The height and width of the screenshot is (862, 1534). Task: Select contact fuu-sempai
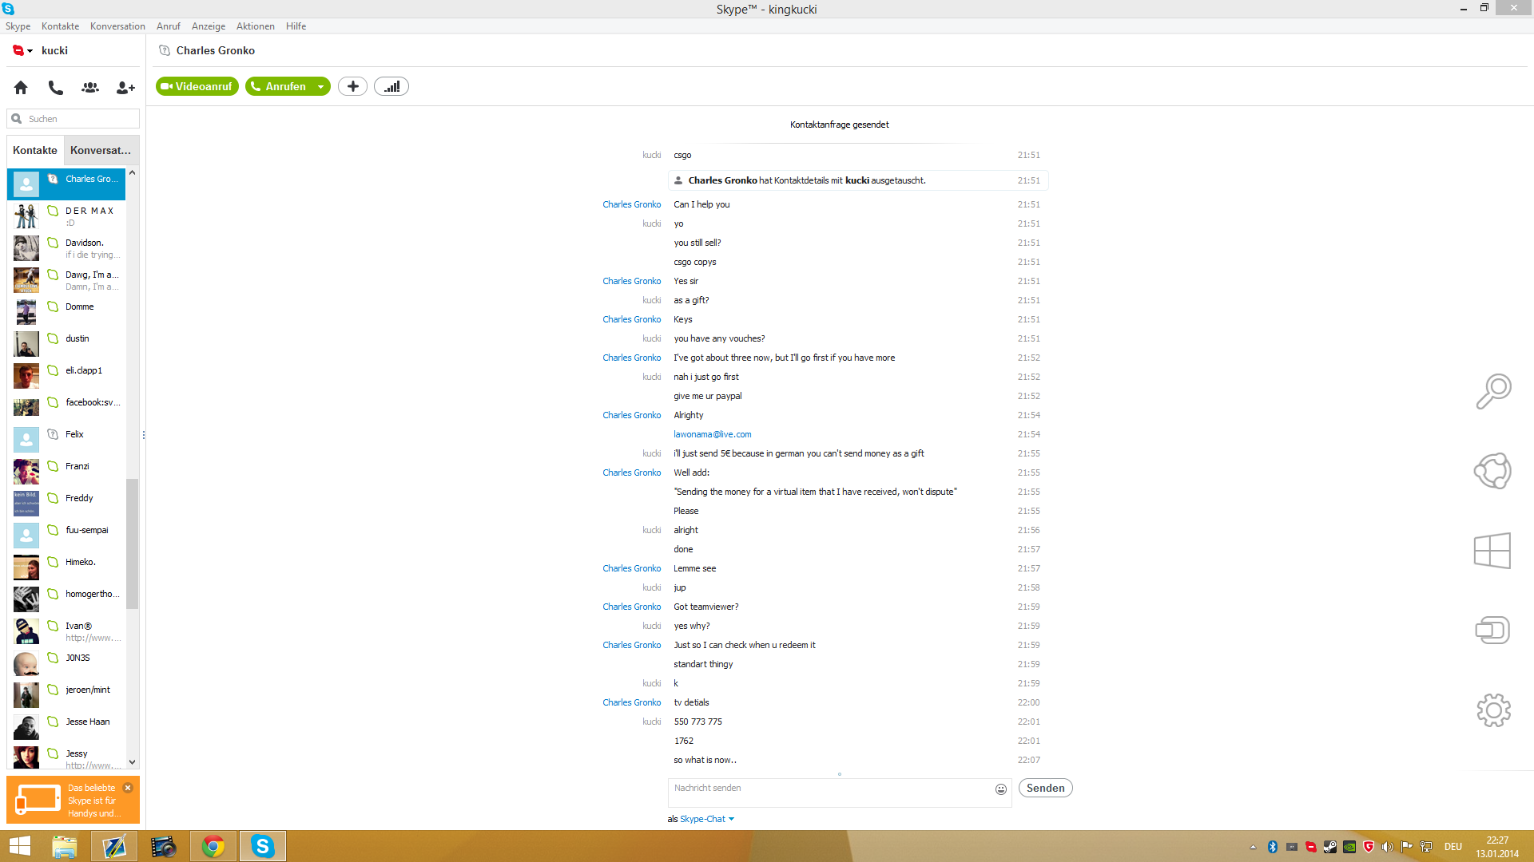(66, 536)
